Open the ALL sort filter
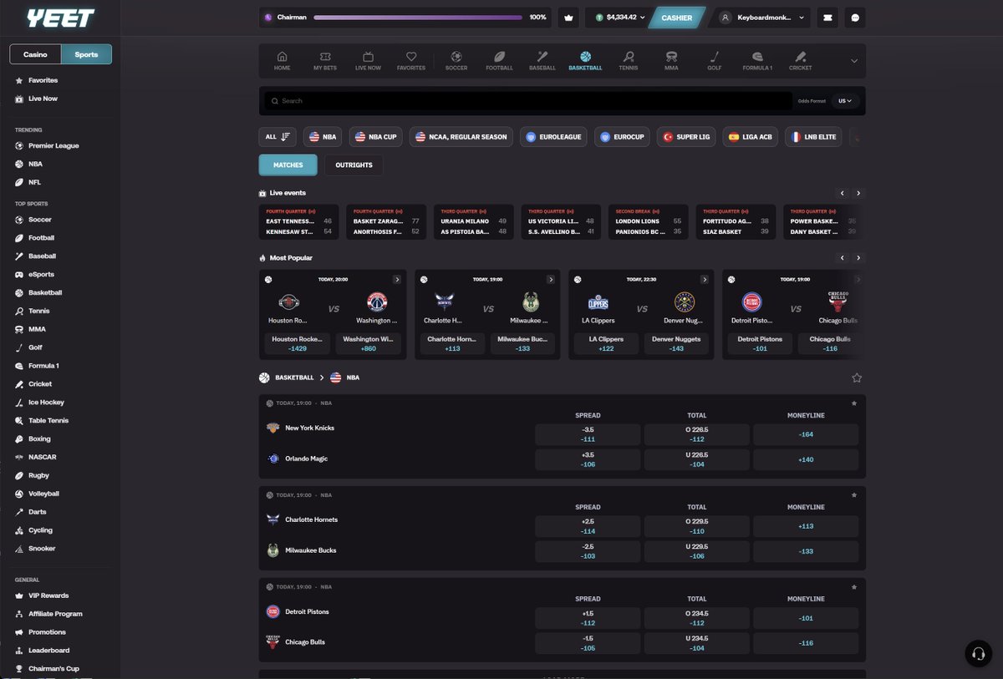Screen dimensions: 1003x679 pyautogui.click(x=277, y=137)
